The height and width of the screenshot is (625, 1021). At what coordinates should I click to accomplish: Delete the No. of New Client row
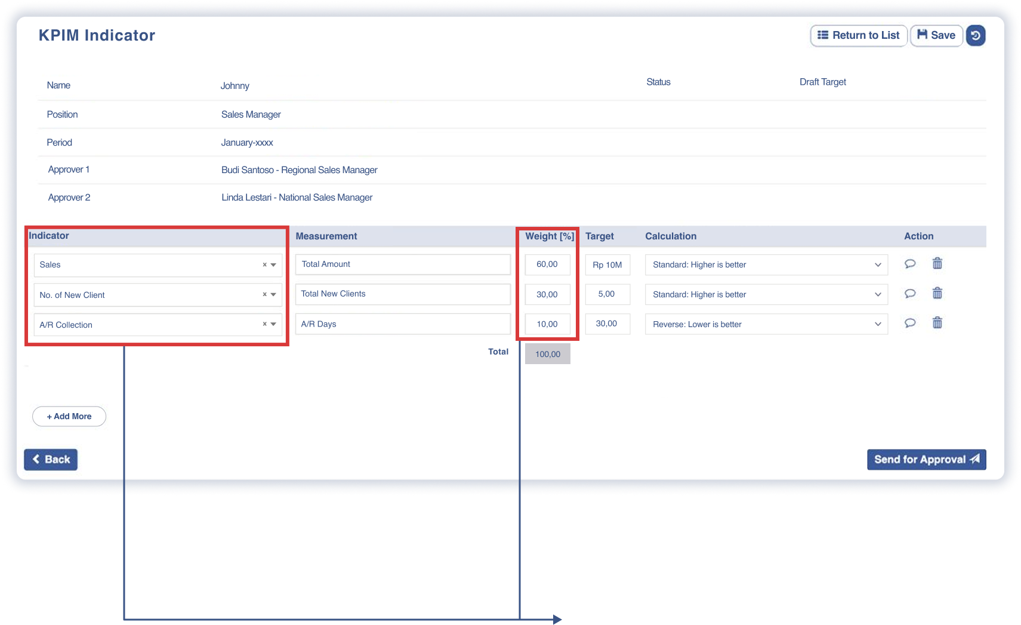coord(937,293)
